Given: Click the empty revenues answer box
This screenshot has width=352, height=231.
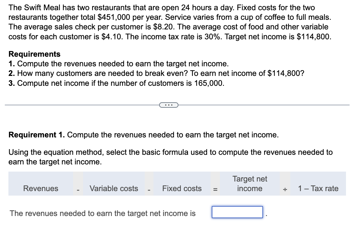Looking at the screenshot, I should coord(237,212).
